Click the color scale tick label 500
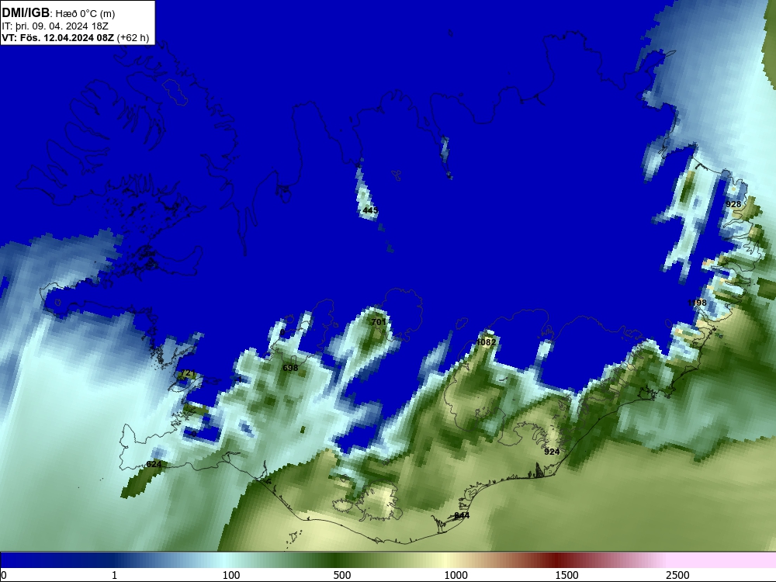 (x=342, y=575)
